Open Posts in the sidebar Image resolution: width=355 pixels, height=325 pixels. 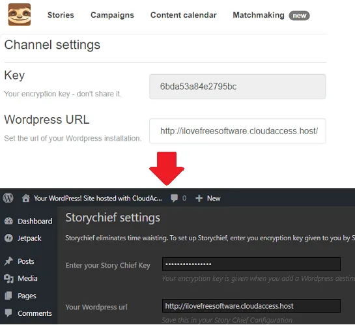point(26,261)
